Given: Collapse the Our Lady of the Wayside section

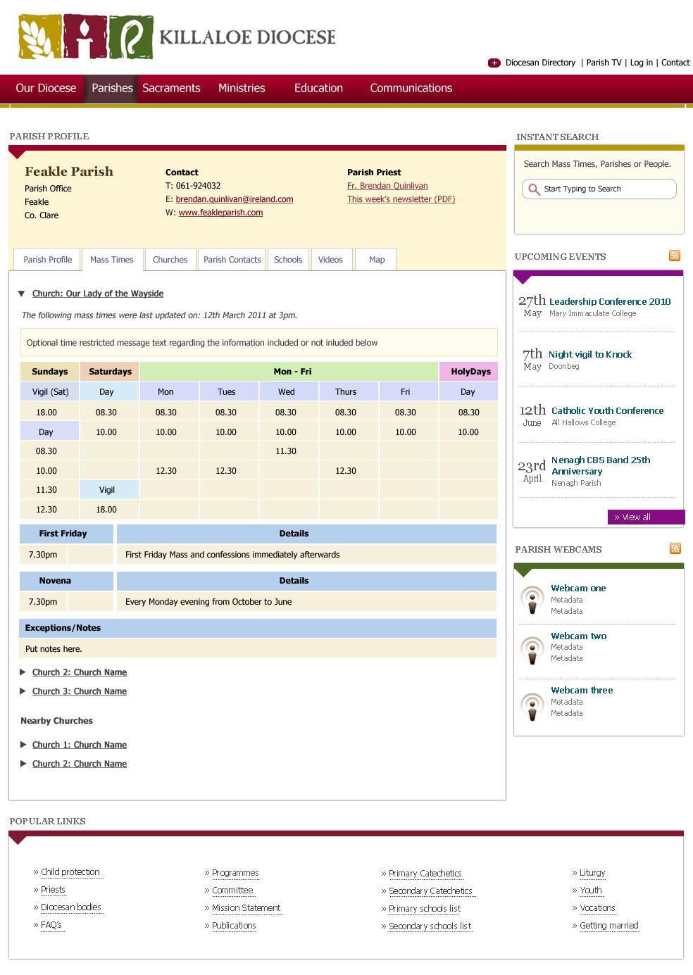Looking at the screenshot, I should click(22, 294).
